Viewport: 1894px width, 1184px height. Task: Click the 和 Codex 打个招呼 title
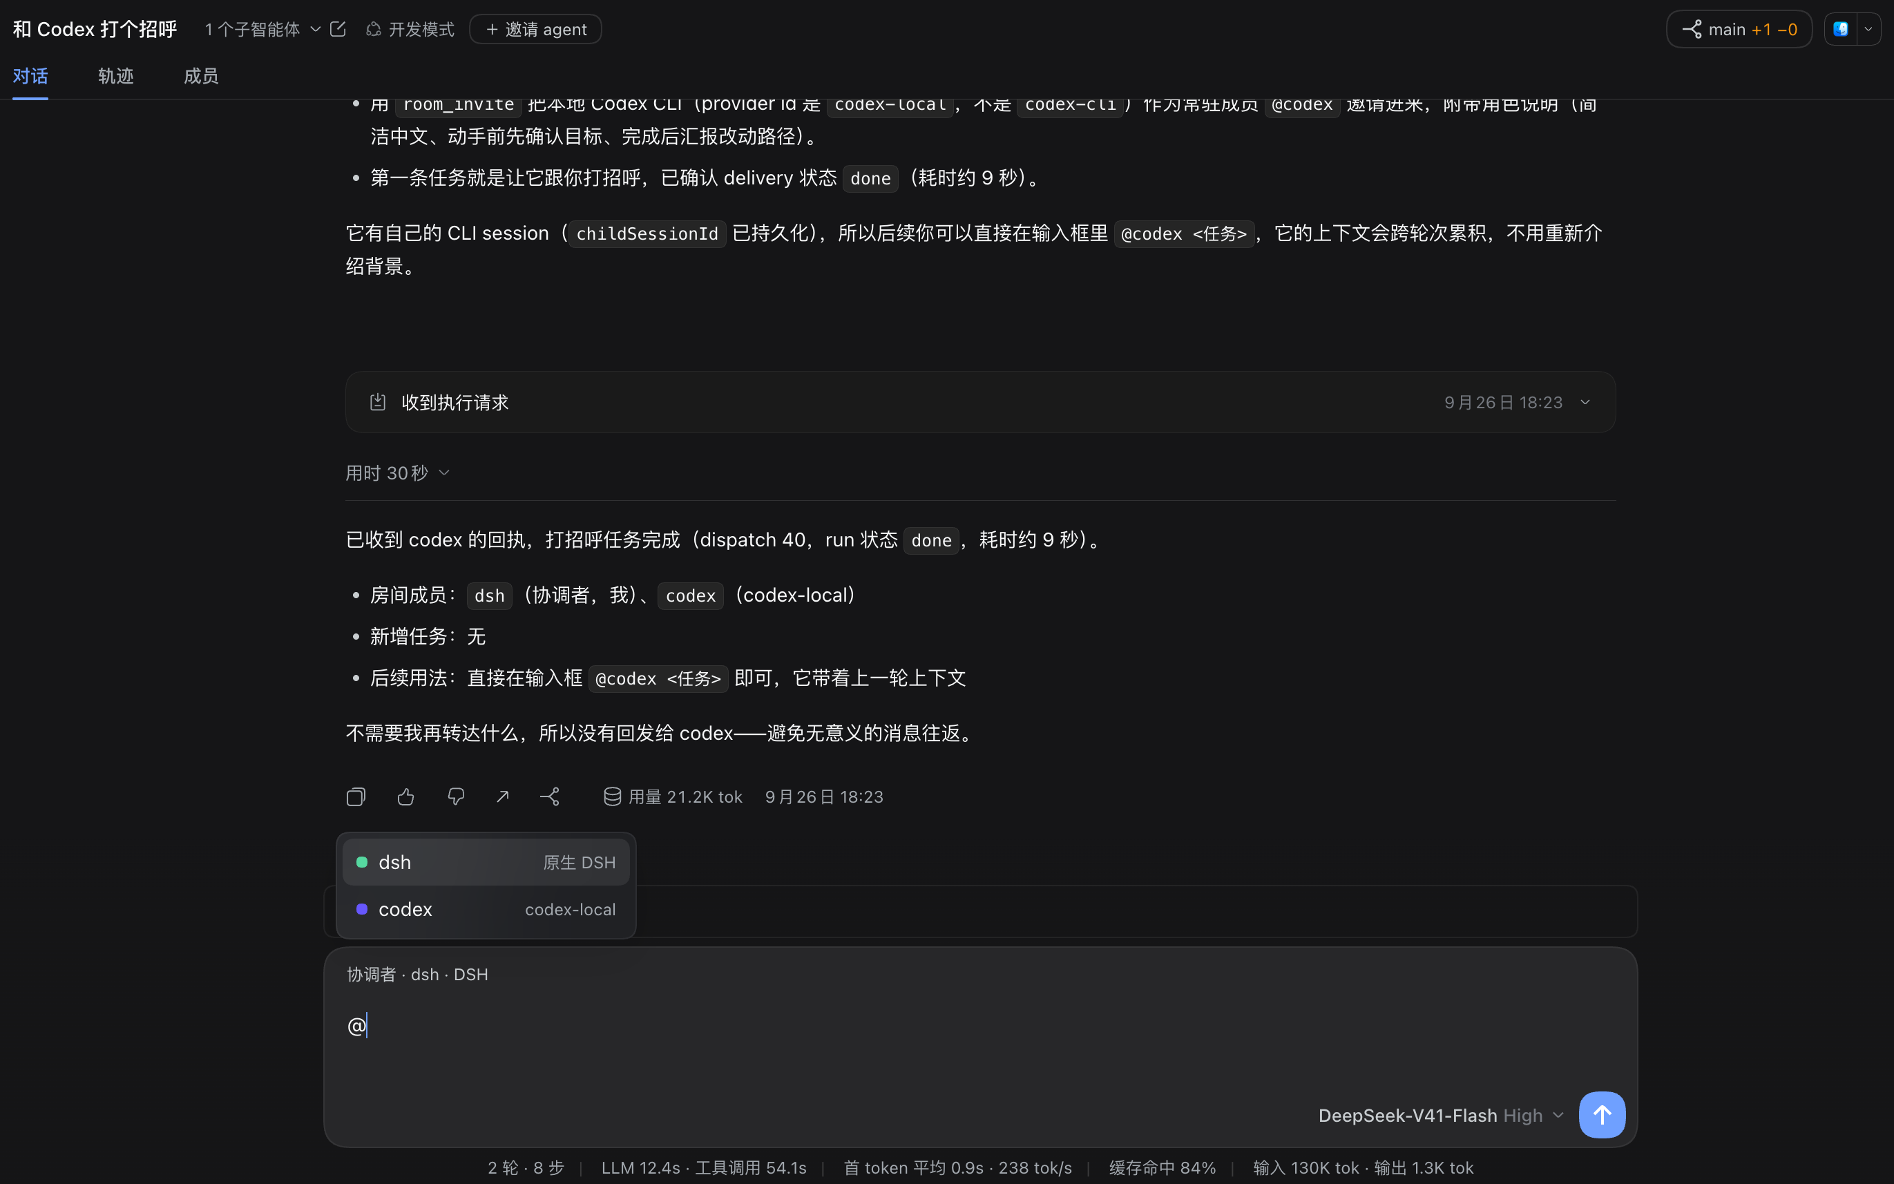tap(95, 29)
